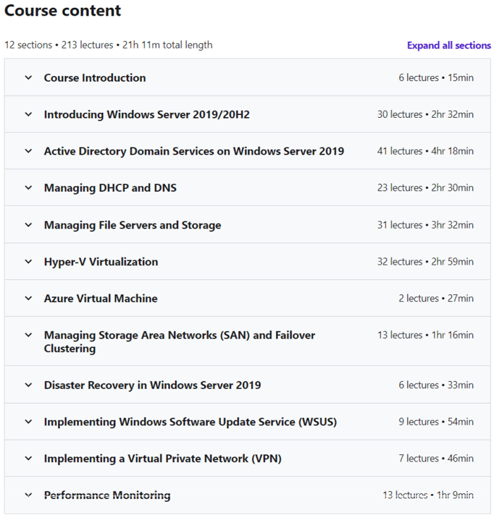Click the Azure Virtual Machine title

pos(100,299)
